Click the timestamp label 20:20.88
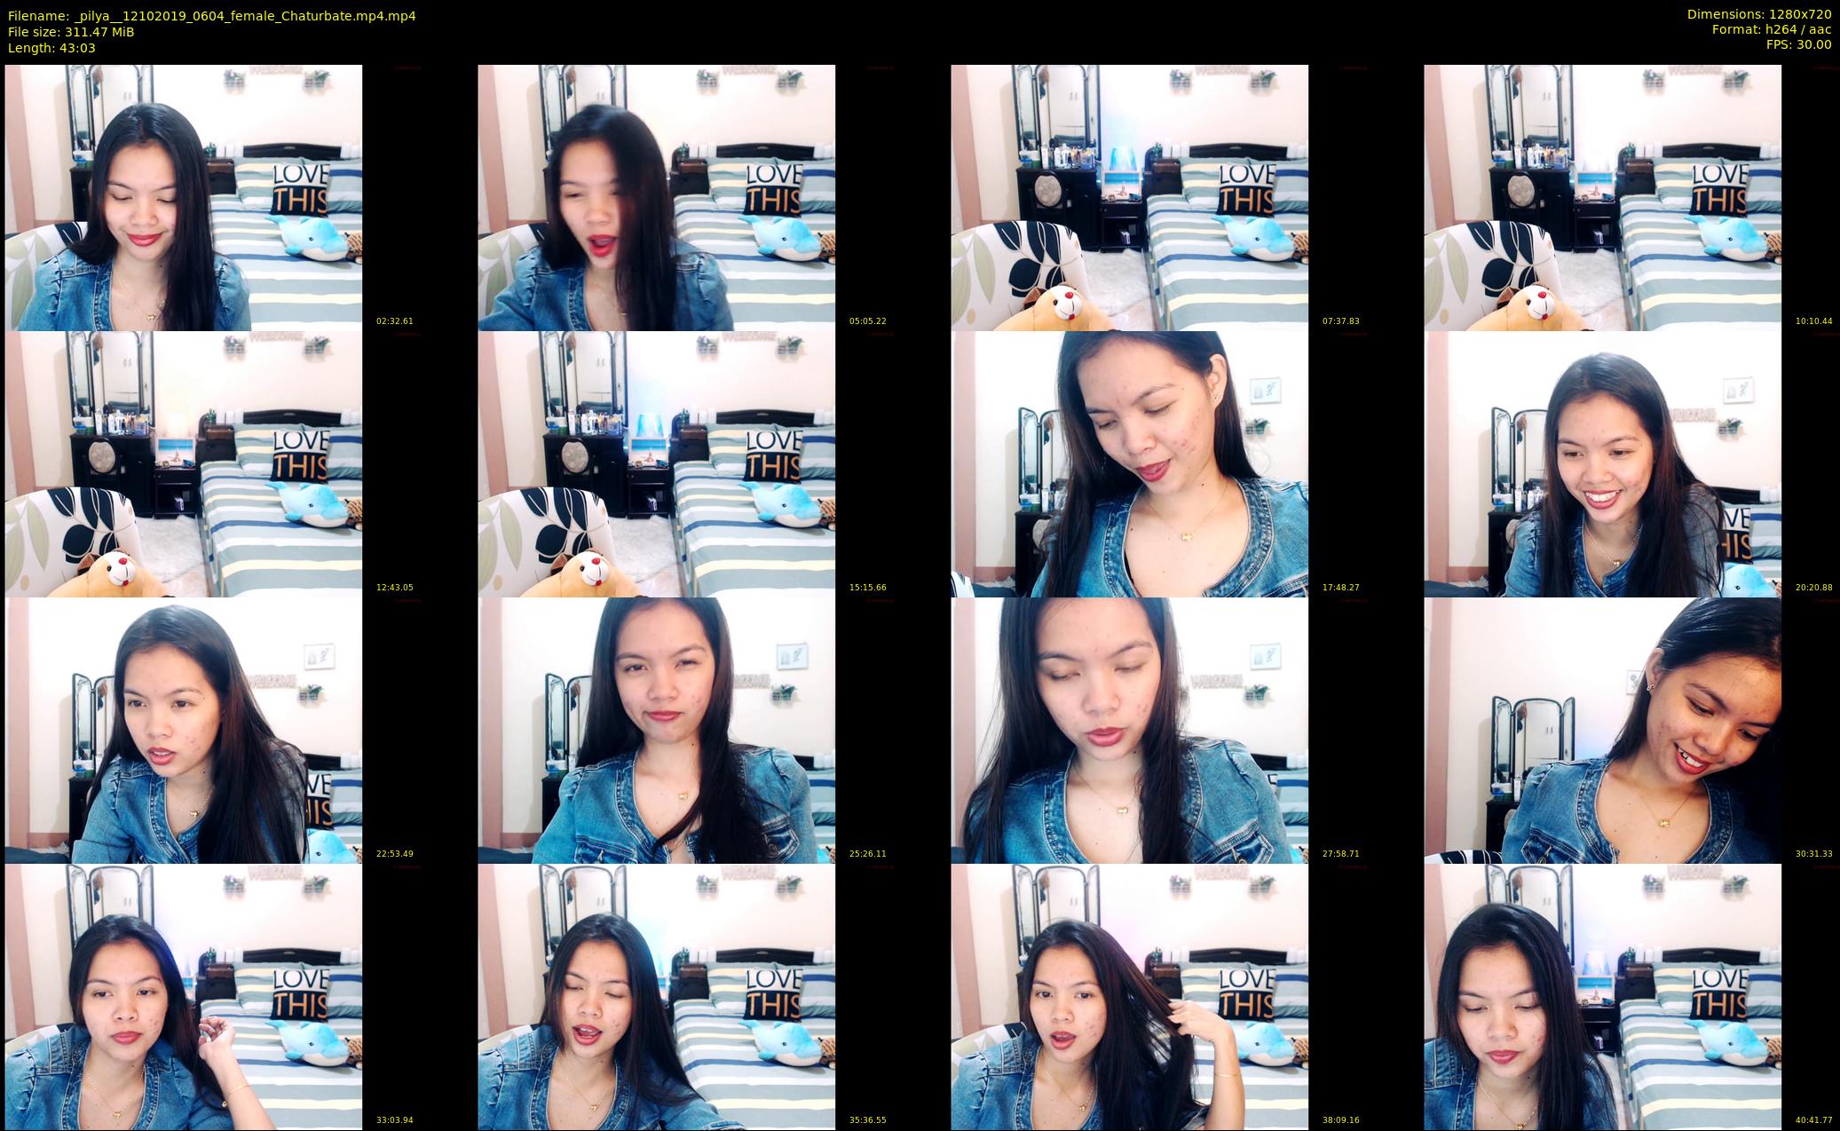This screenshot has width=1840, height=1131. coord(1814,588)
